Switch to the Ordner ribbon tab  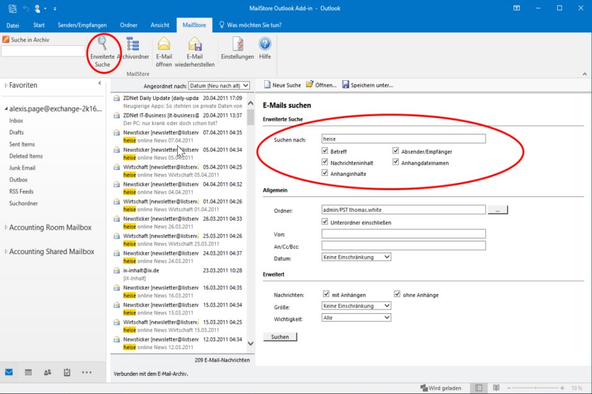128,25
